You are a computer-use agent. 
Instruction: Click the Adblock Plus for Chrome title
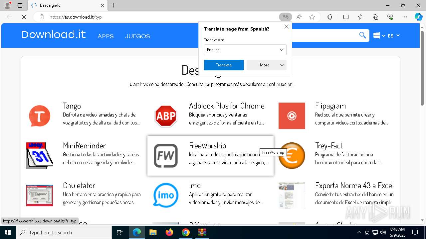[227, 106]
